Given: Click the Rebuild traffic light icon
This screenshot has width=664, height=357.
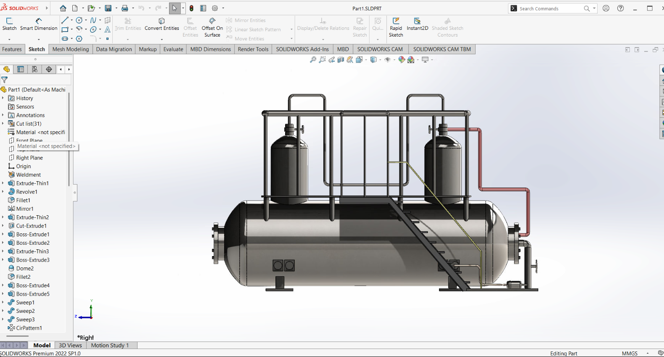Looking at the screenshot, I should tap(191, 8).
